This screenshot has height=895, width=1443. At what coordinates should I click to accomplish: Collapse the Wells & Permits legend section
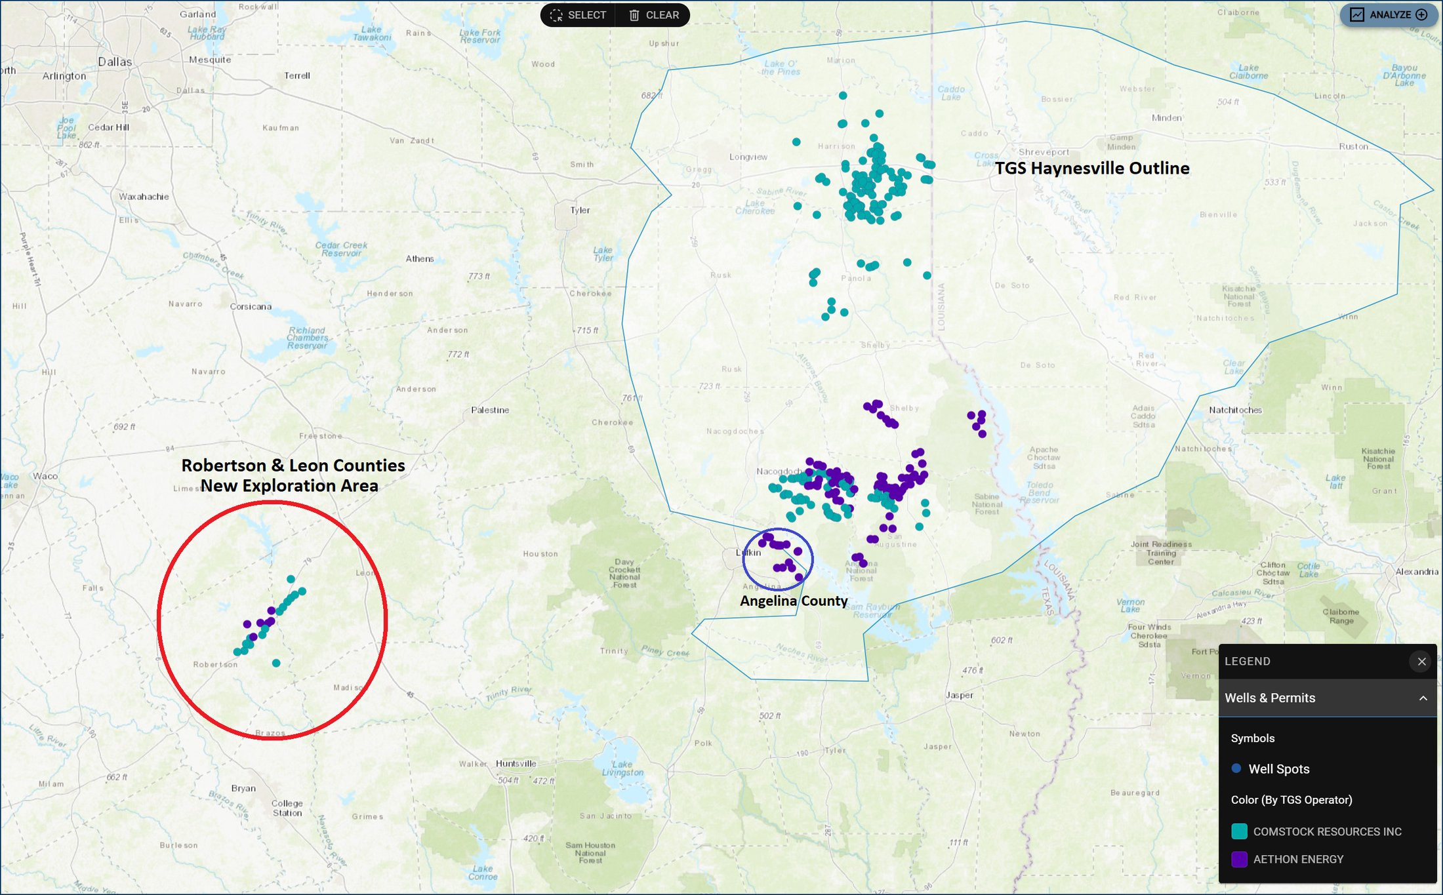1423,698
